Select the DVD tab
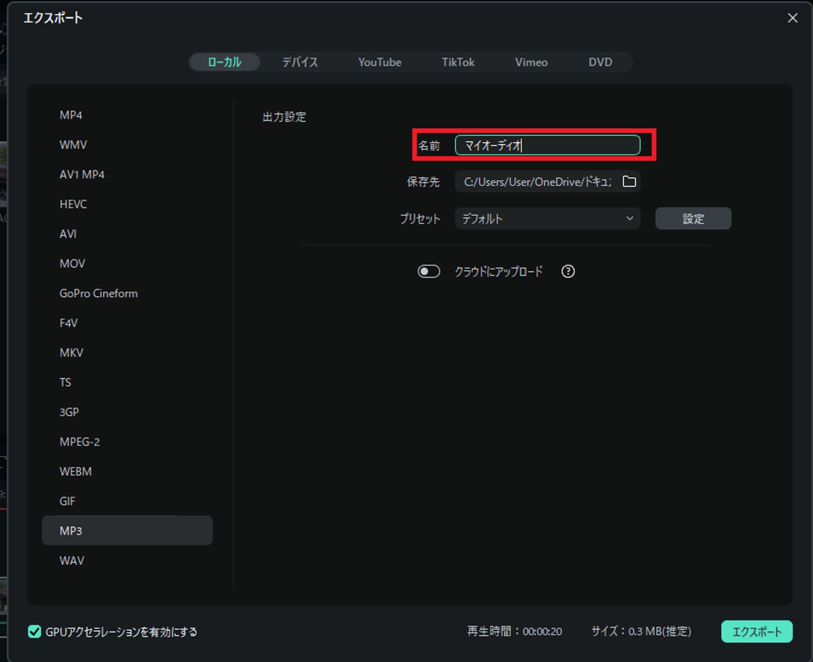This screenshot has height=662, width=813. tap(600, 62)
